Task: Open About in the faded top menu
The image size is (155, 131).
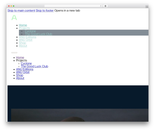Action: [x=23, y=46]
